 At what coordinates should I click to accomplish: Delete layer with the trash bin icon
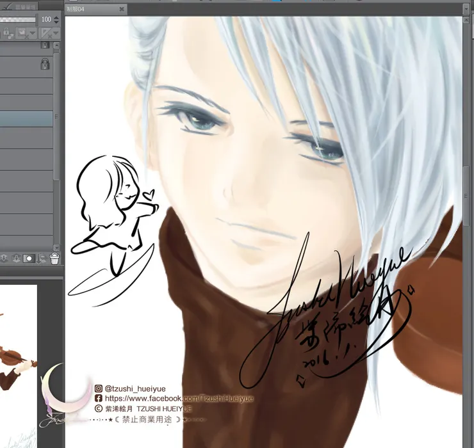[x=54, y=259]
